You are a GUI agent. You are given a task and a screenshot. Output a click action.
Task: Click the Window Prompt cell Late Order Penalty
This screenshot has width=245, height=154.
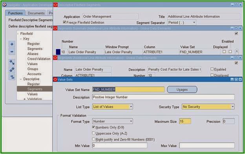pyautogui.click(x=123, y=52)
